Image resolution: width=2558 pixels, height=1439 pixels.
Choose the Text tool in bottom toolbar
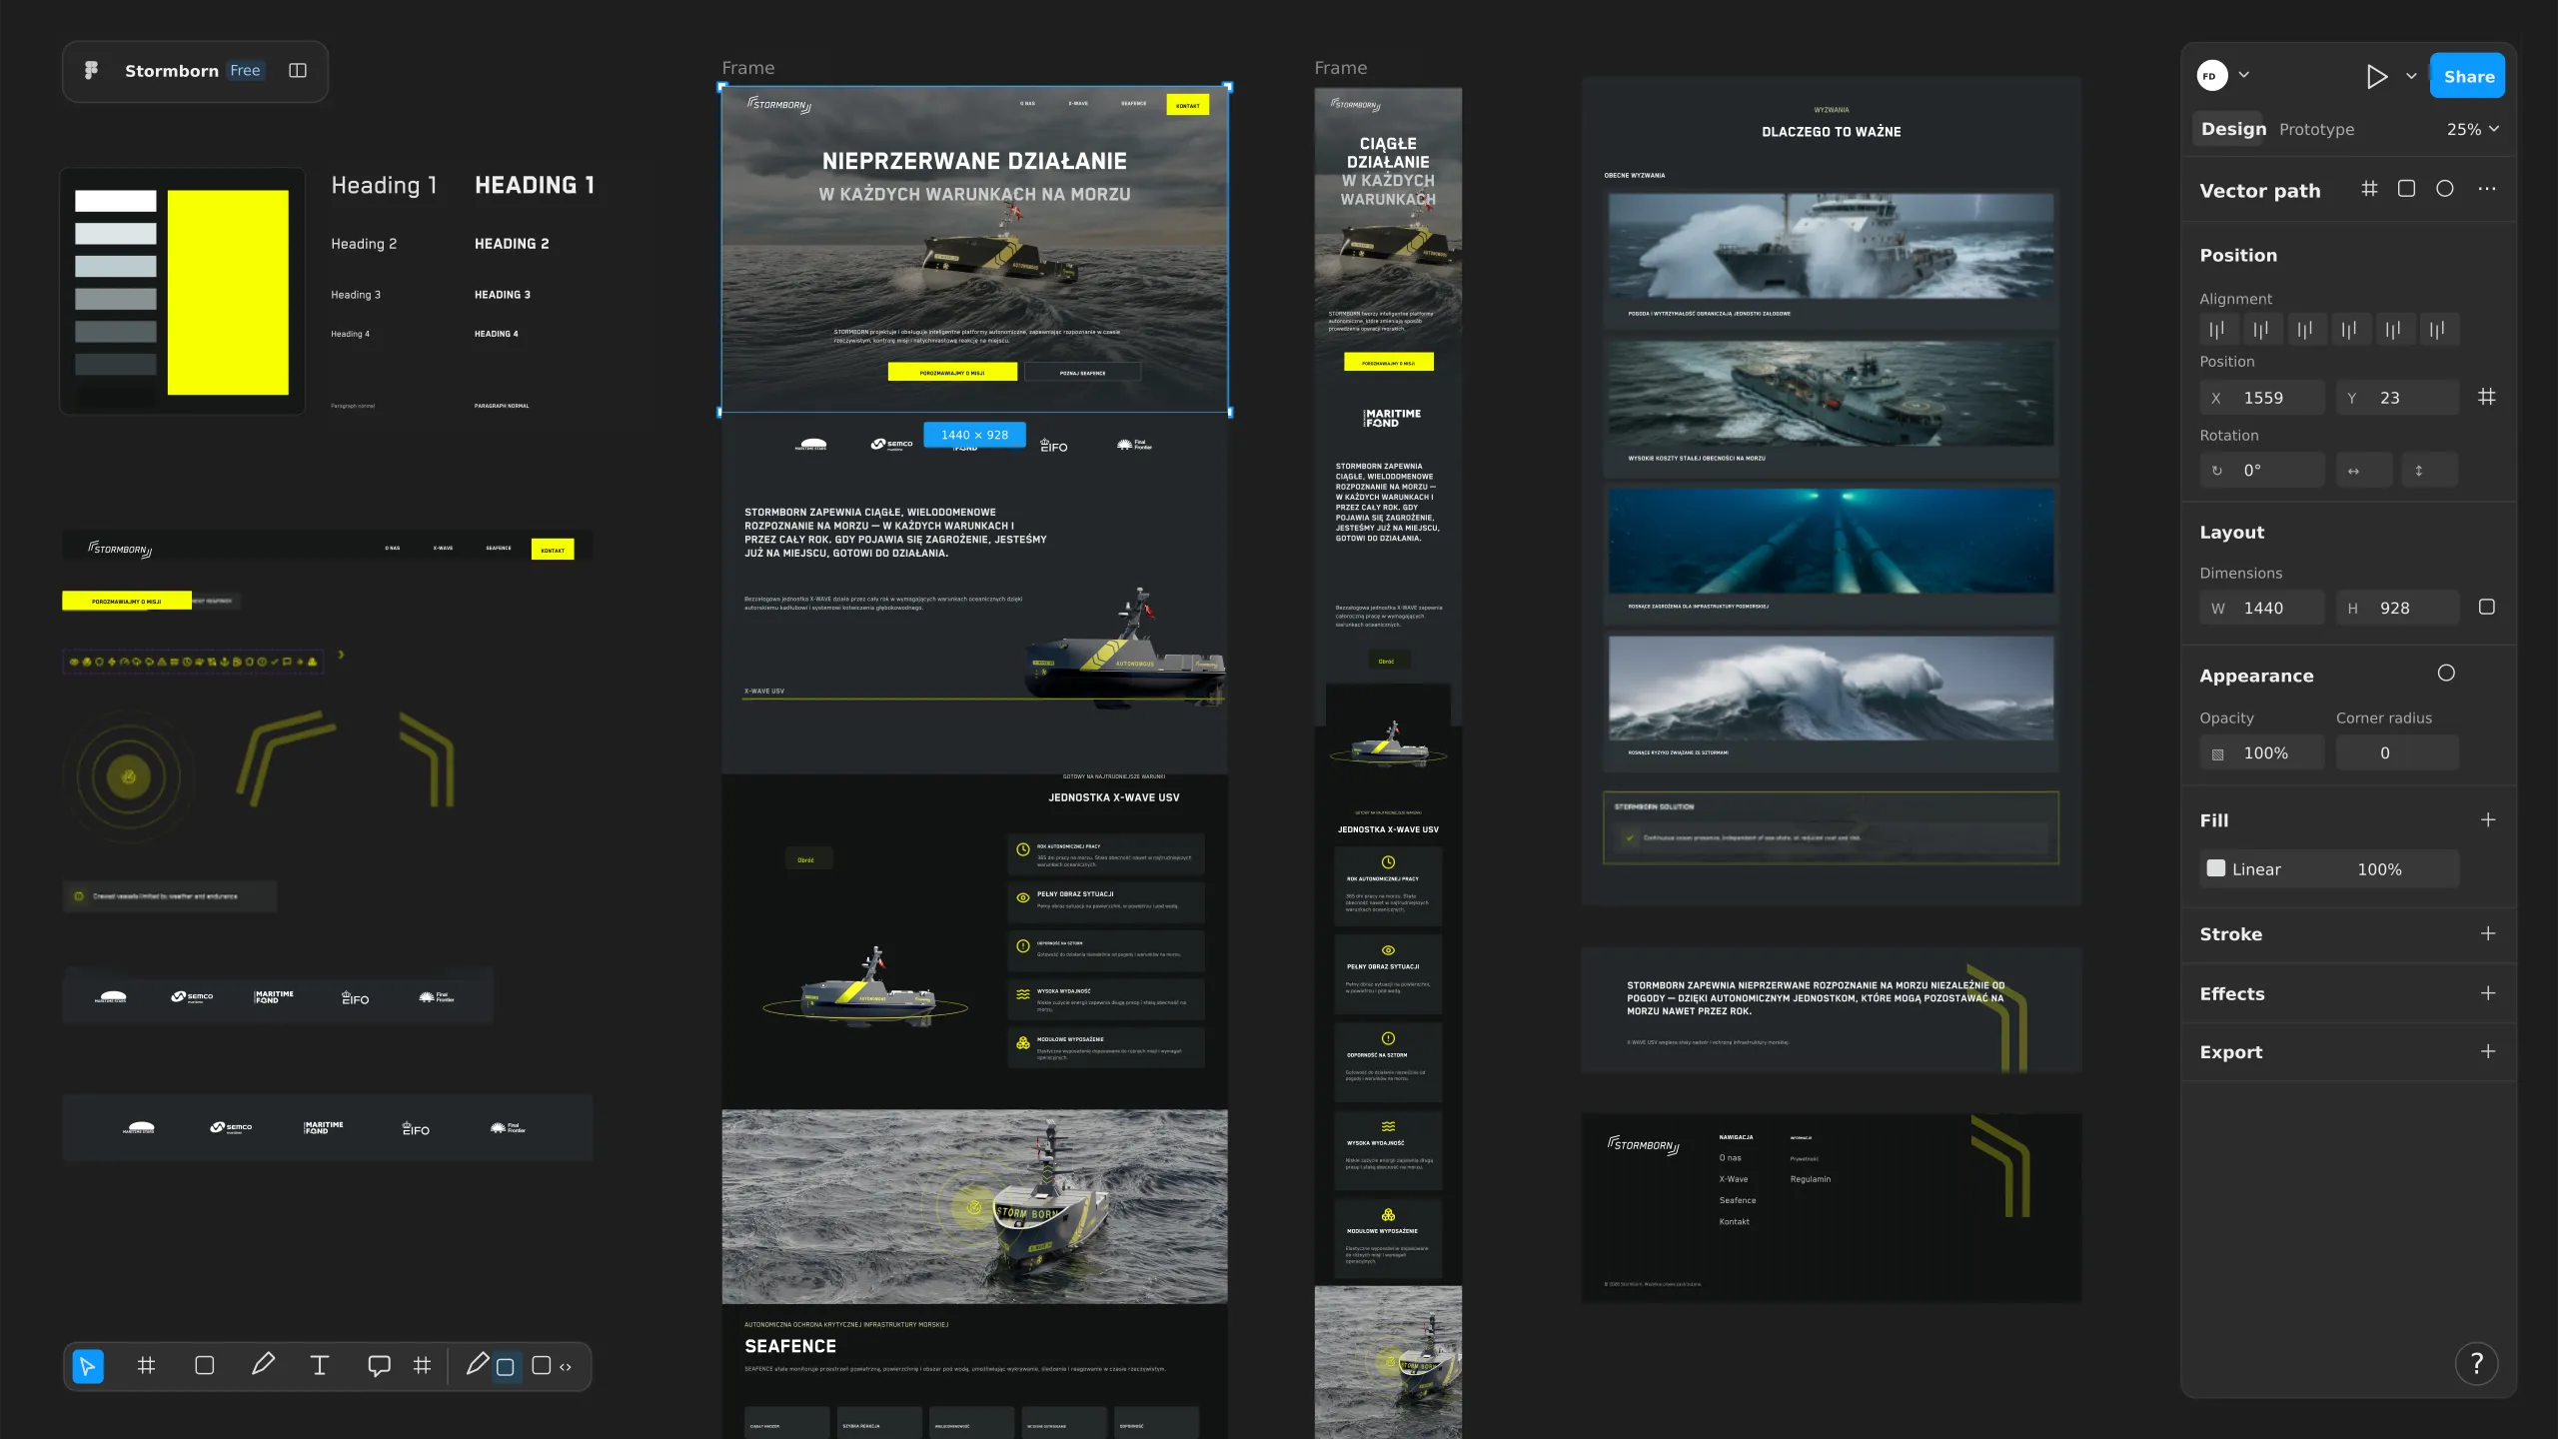pyautogui.click(x=320, y=1365)
